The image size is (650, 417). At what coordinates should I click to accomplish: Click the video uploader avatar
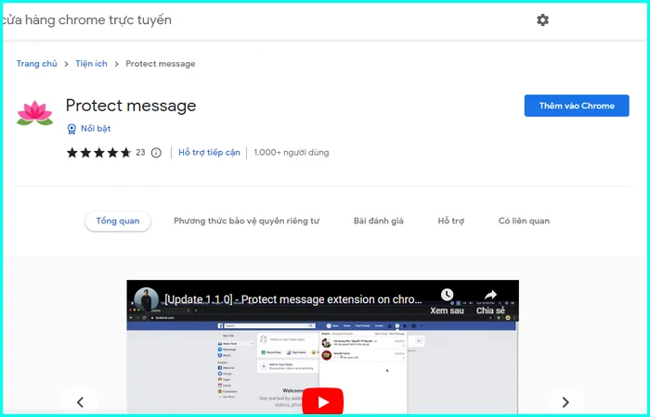[x=147, y=299]
